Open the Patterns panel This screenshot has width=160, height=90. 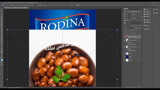point(146,16)
